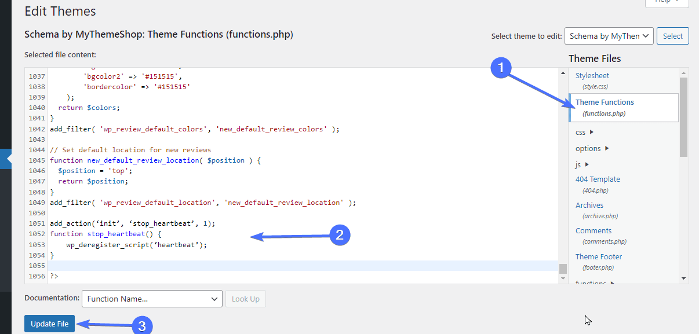The height and width of the screenshot is (334, 699).
Task: Open the Stylesheet (style.css) file
Action: (592, 76)
